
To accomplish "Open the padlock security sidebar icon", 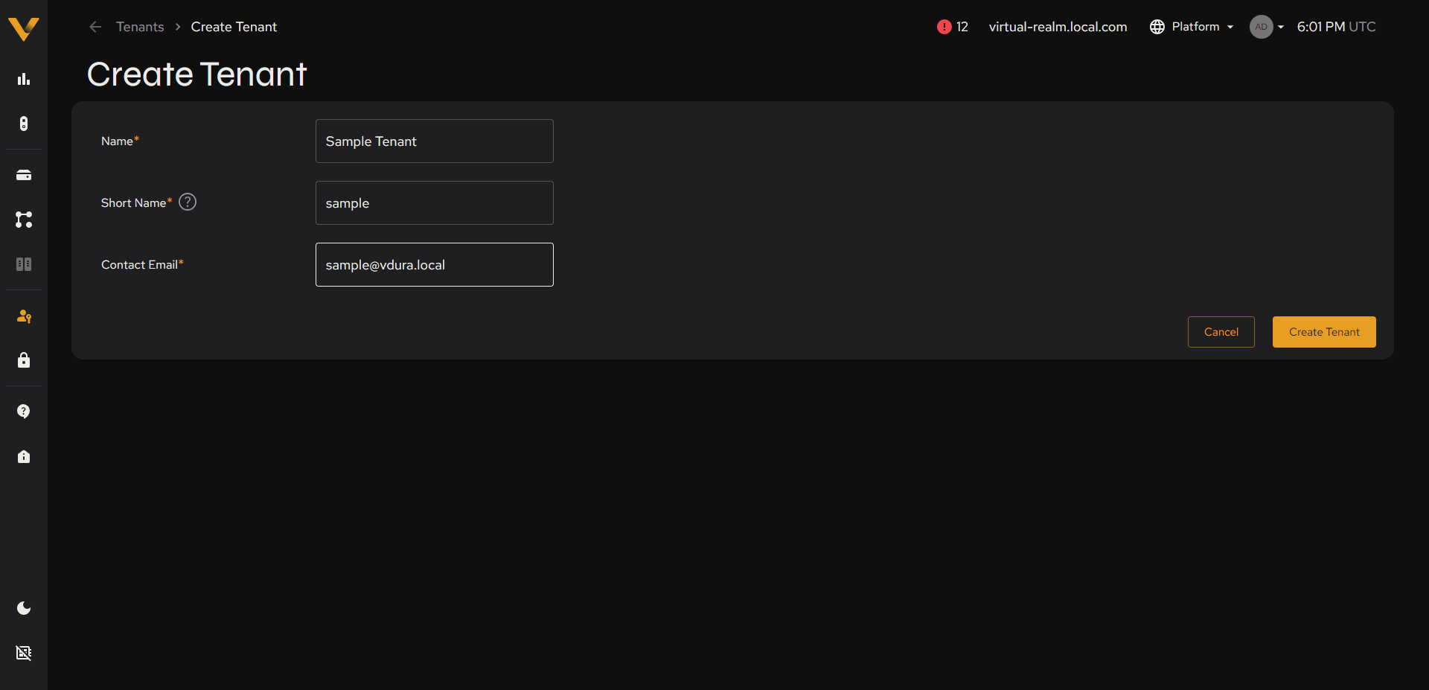I will 24,360.
